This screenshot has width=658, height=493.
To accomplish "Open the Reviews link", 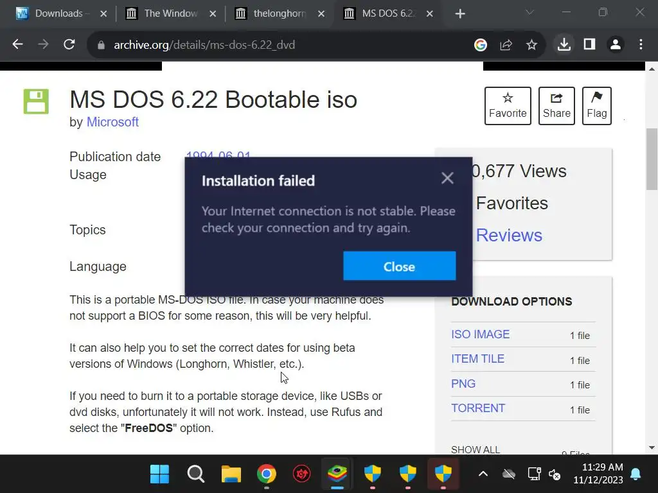I will [509, 235].
